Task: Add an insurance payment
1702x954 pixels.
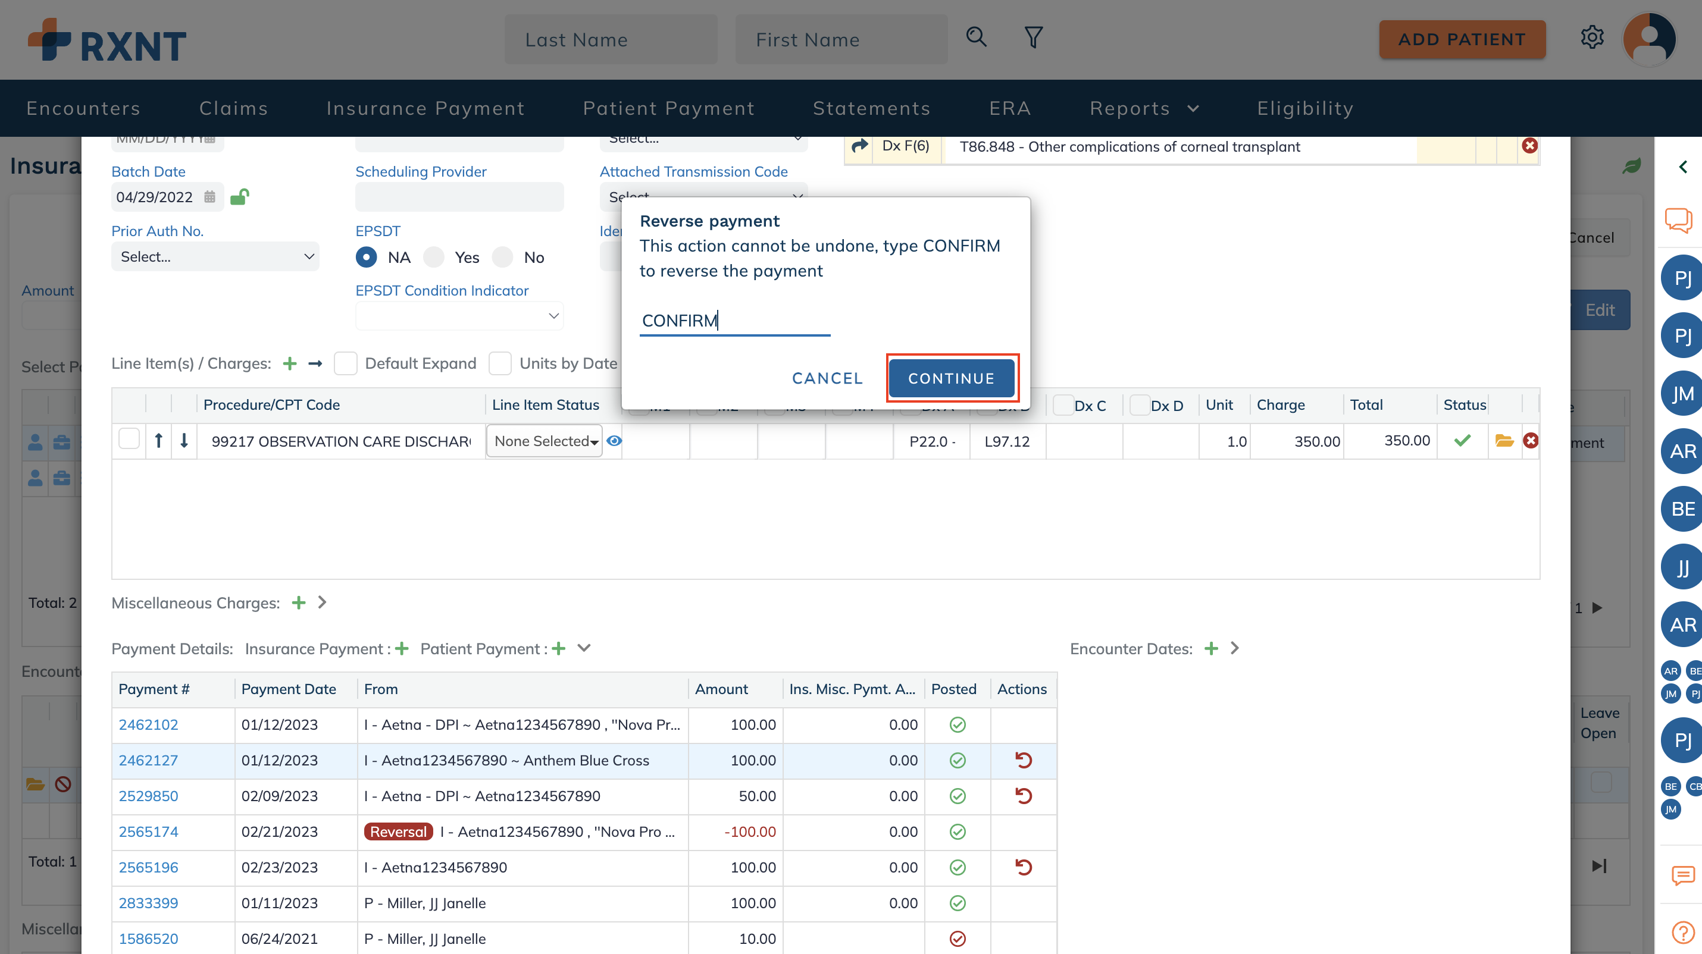Action: coord(402,648)
